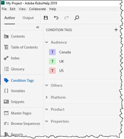Click the Undo arrow icon
The image size is (124, 139).
coord(56,18)
